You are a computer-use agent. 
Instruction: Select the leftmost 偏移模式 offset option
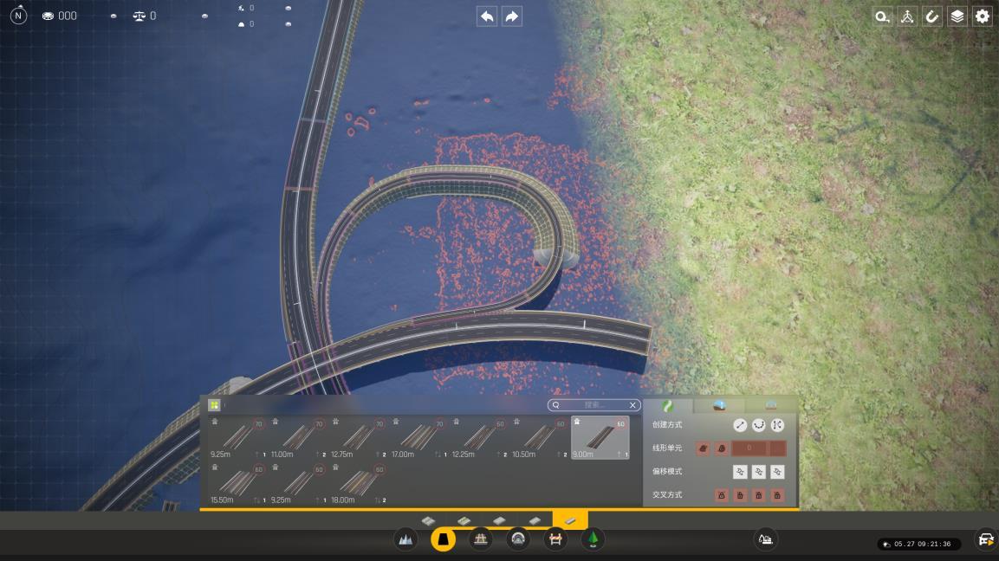pos(740,472)
